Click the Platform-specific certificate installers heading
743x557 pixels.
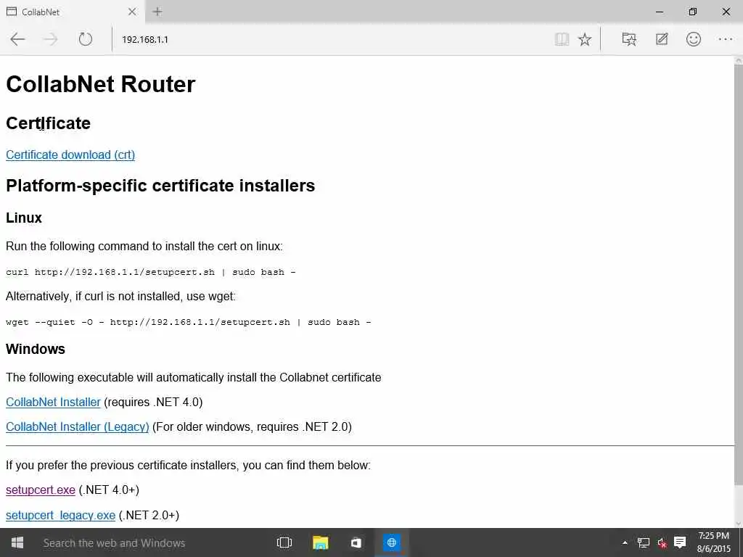click(x=160, y=186)
